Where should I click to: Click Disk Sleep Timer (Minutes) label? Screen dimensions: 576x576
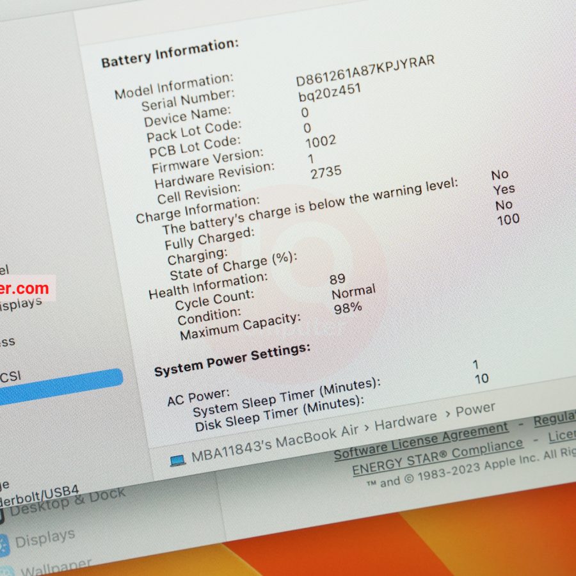point(280,413)
